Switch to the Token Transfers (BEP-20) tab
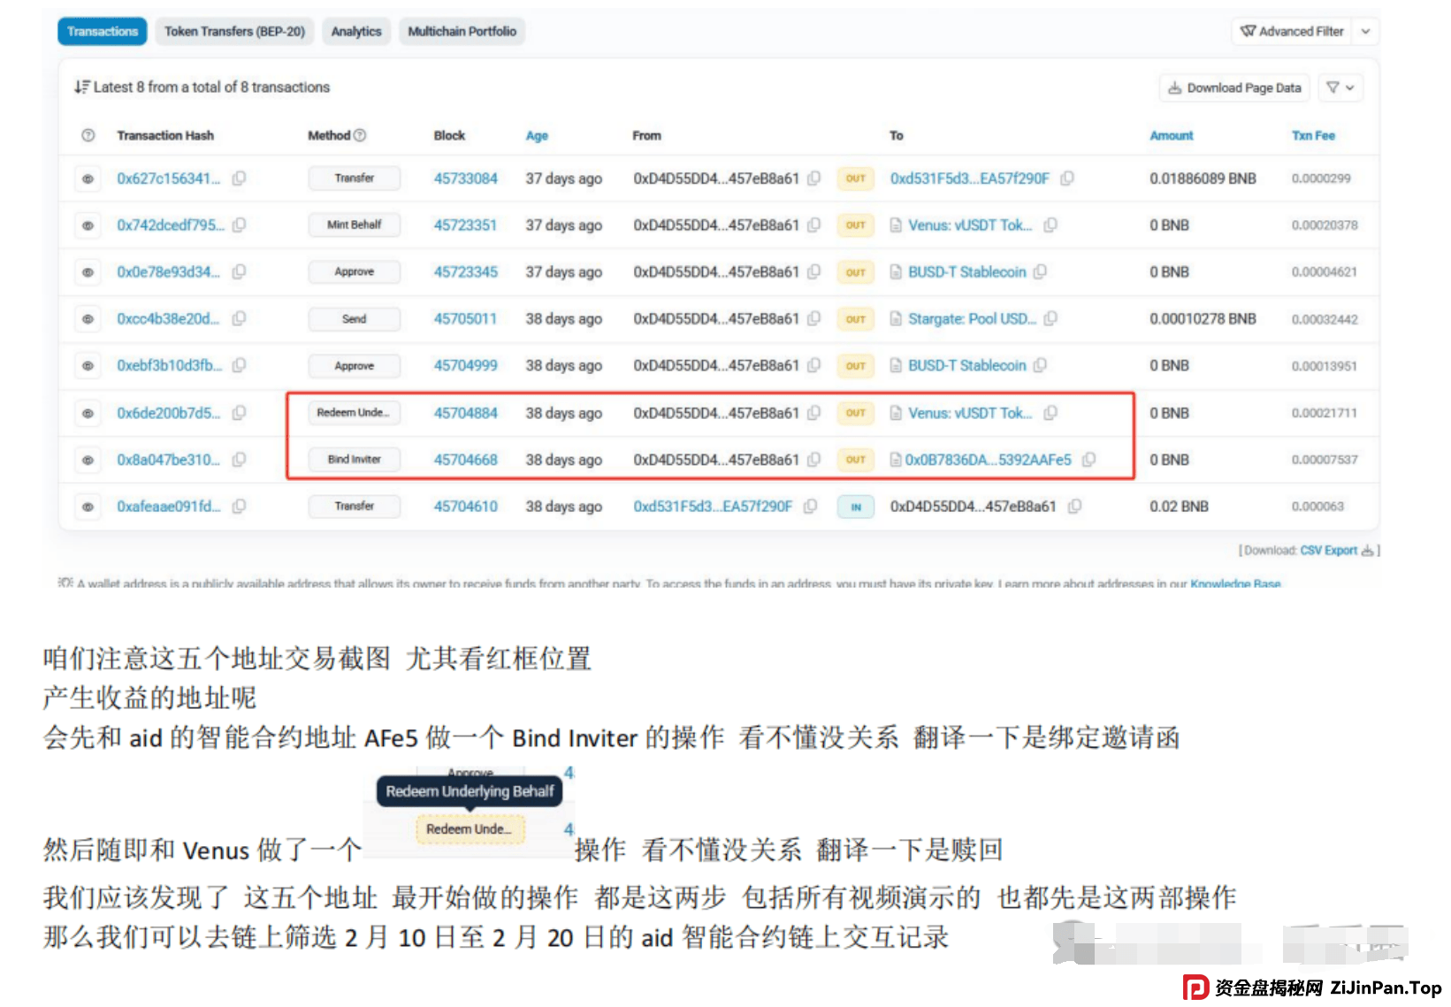The width and height of the screenshot is (1451, 1007). [x=234, y=30]
